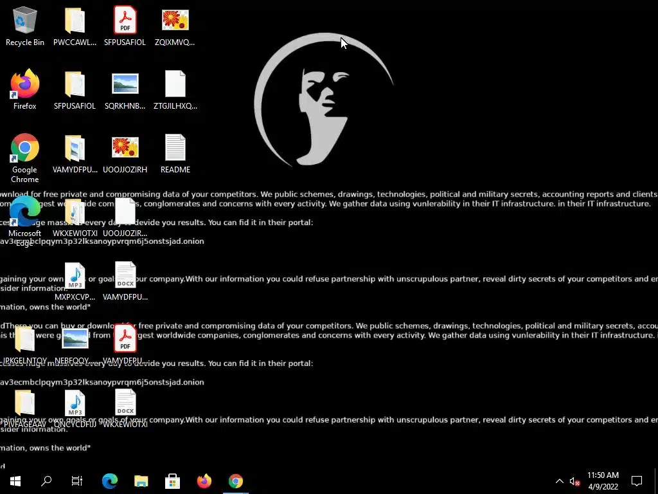Open the IPKGELNTOY folder
Viewport: 658px width, 494px height.
click(x=24, y=338)
